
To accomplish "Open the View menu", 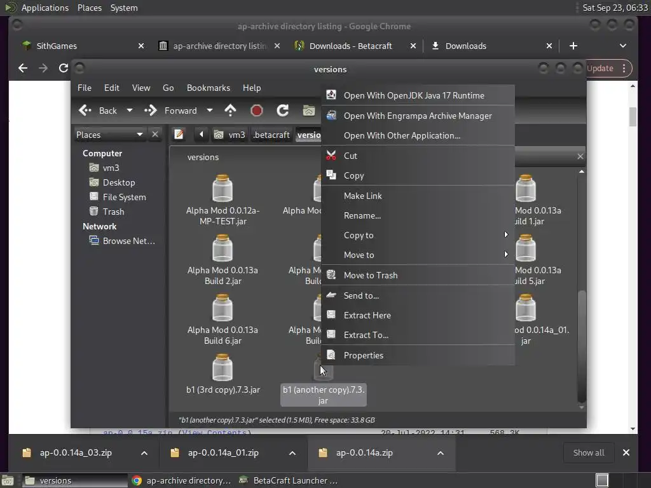I will (141, 88).
